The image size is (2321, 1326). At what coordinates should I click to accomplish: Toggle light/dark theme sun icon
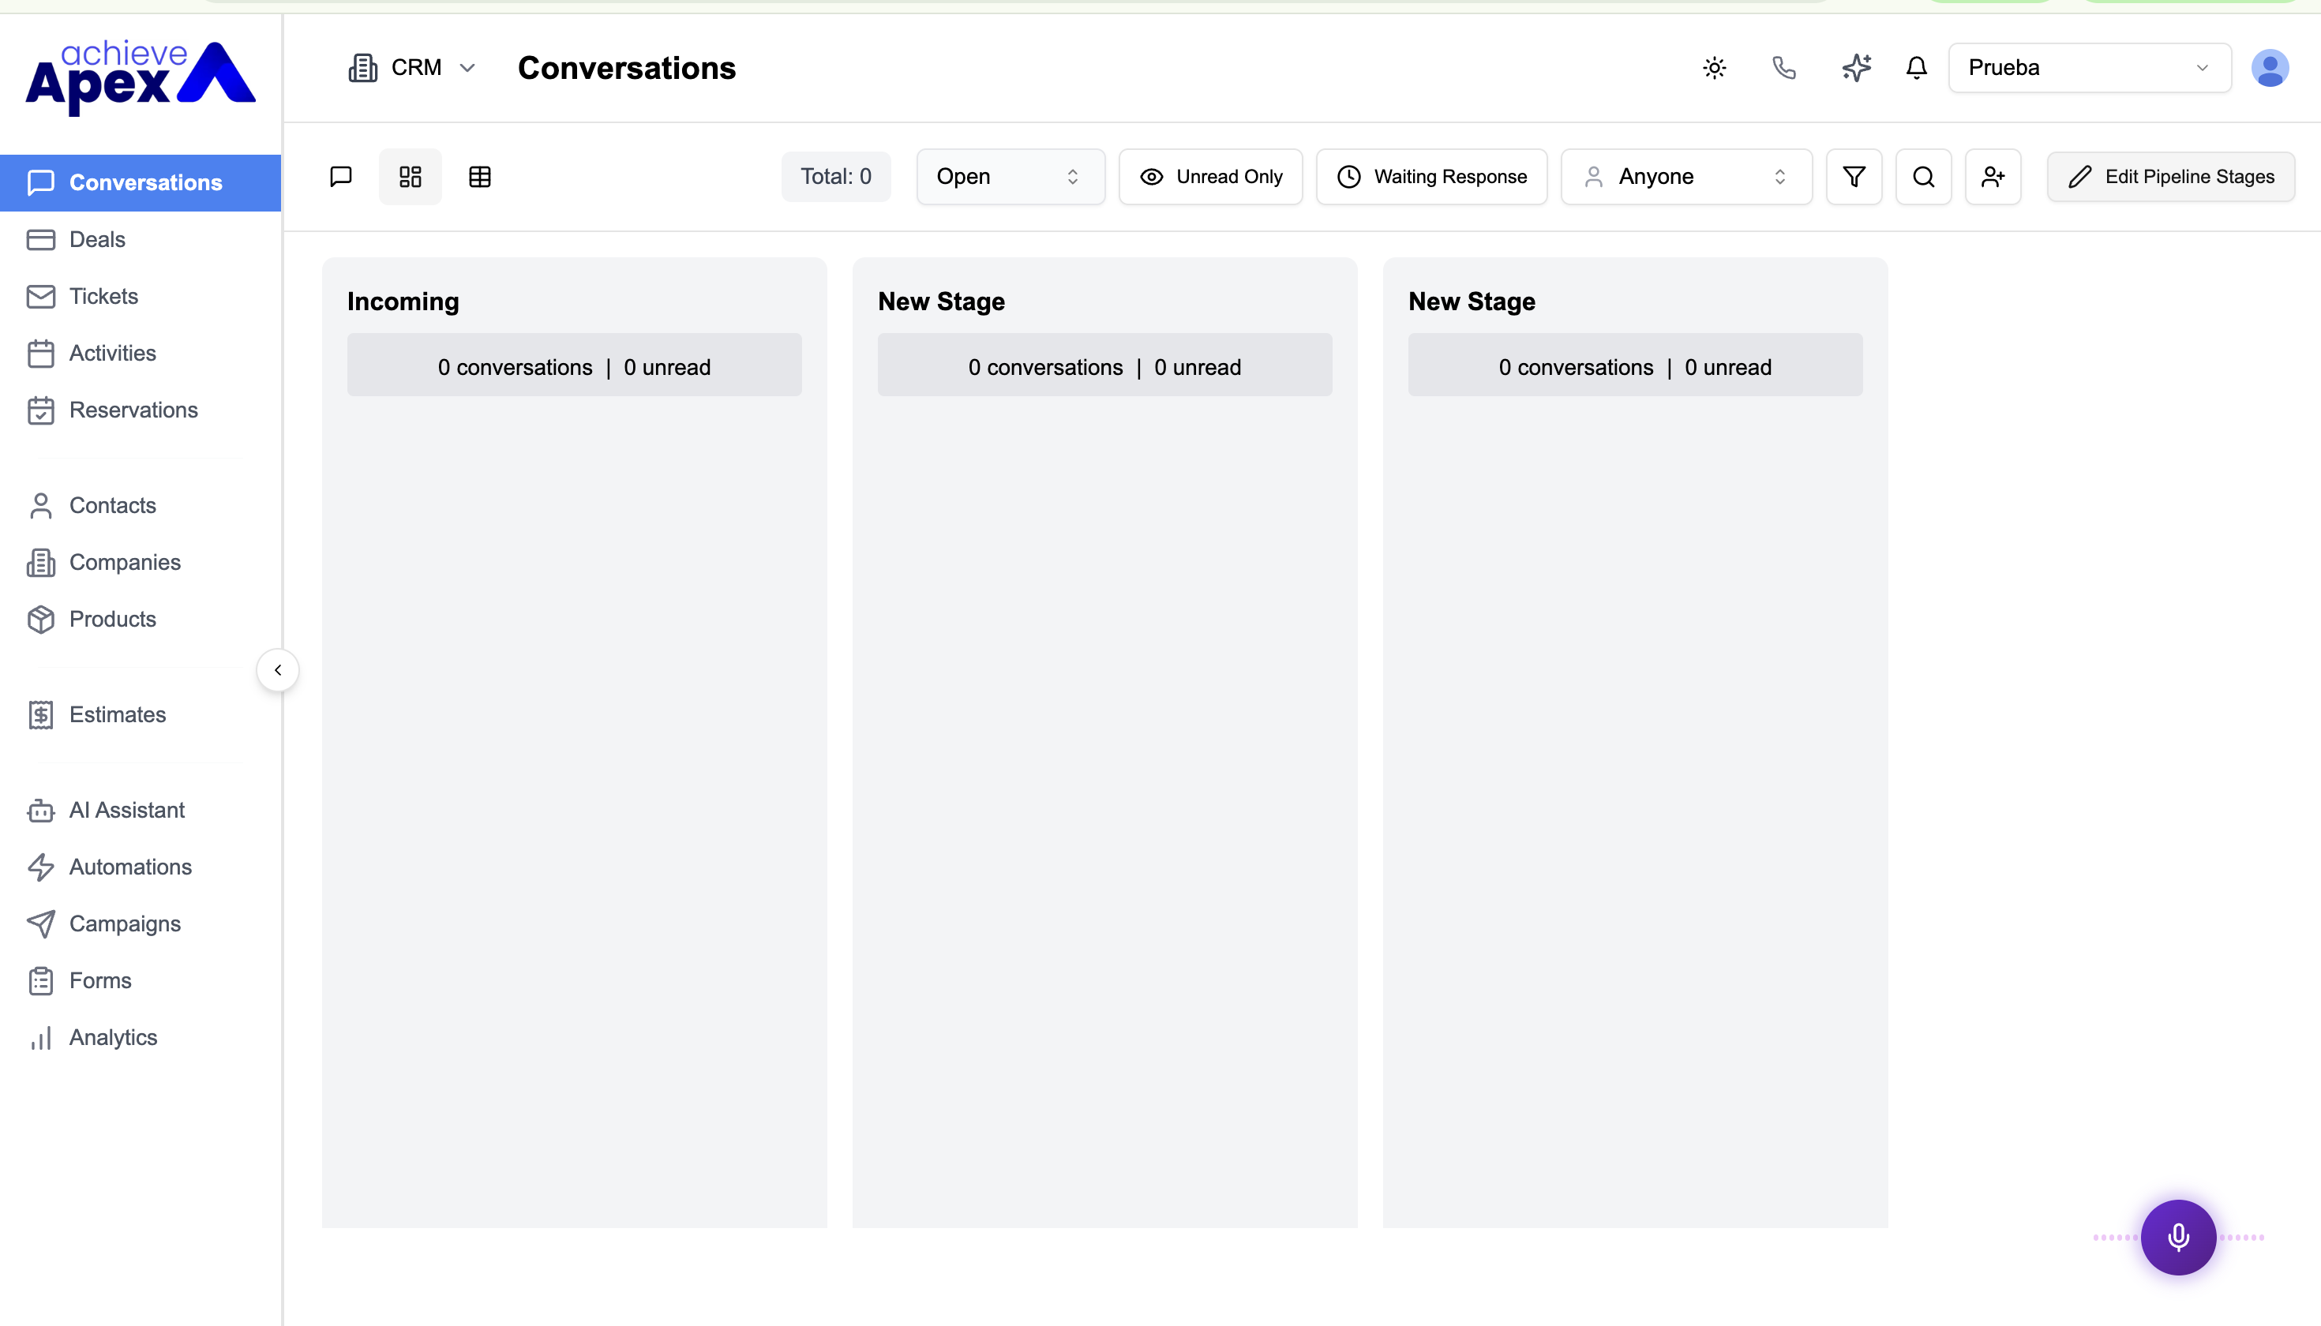tap(1715, 67)
